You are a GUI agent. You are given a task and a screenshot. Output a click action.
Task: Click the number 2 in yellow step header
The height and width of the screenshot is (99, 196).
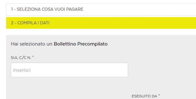click(12, 23)
